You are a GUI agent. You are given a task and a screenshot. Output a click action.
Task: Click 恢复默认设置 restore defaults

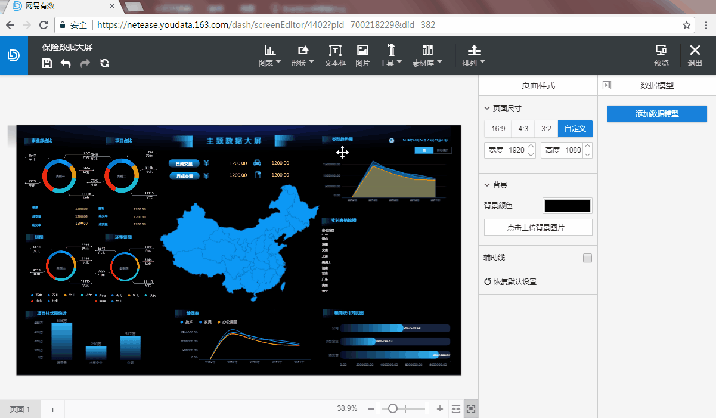pos(510,281)
